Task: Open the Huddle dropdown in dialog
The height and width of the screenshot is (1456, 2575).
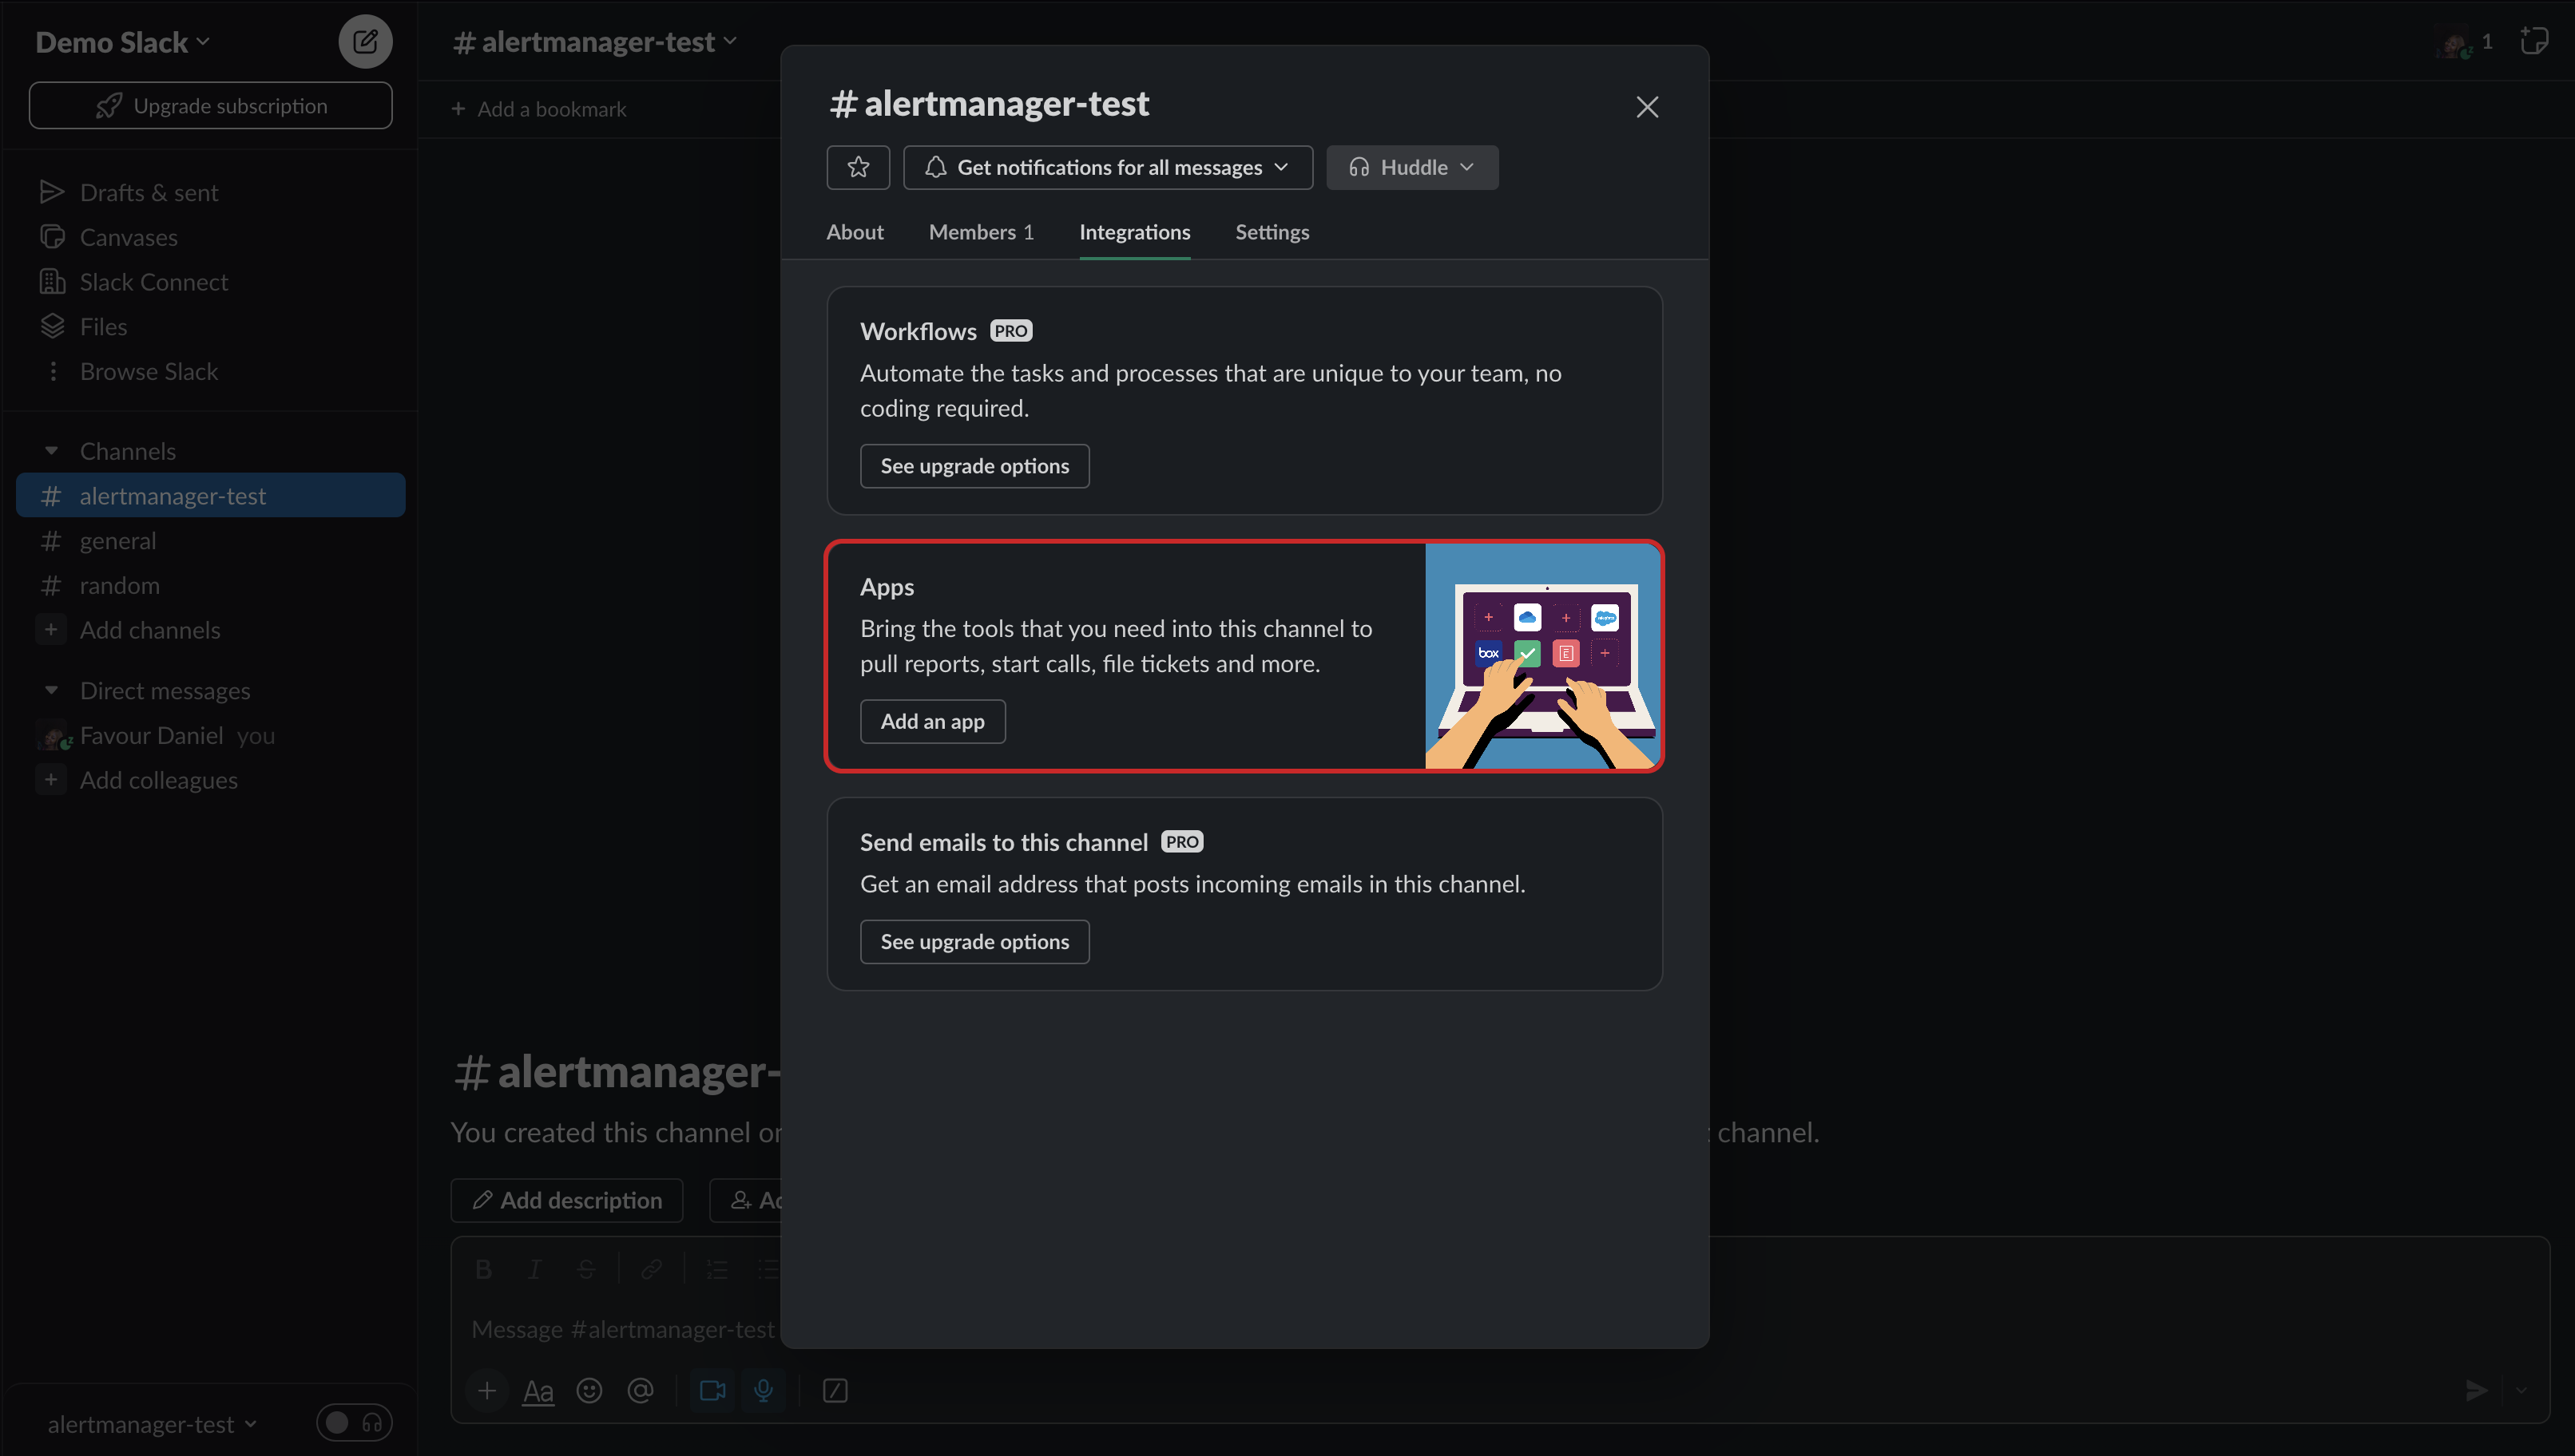Action: [x=1411, y=167]
